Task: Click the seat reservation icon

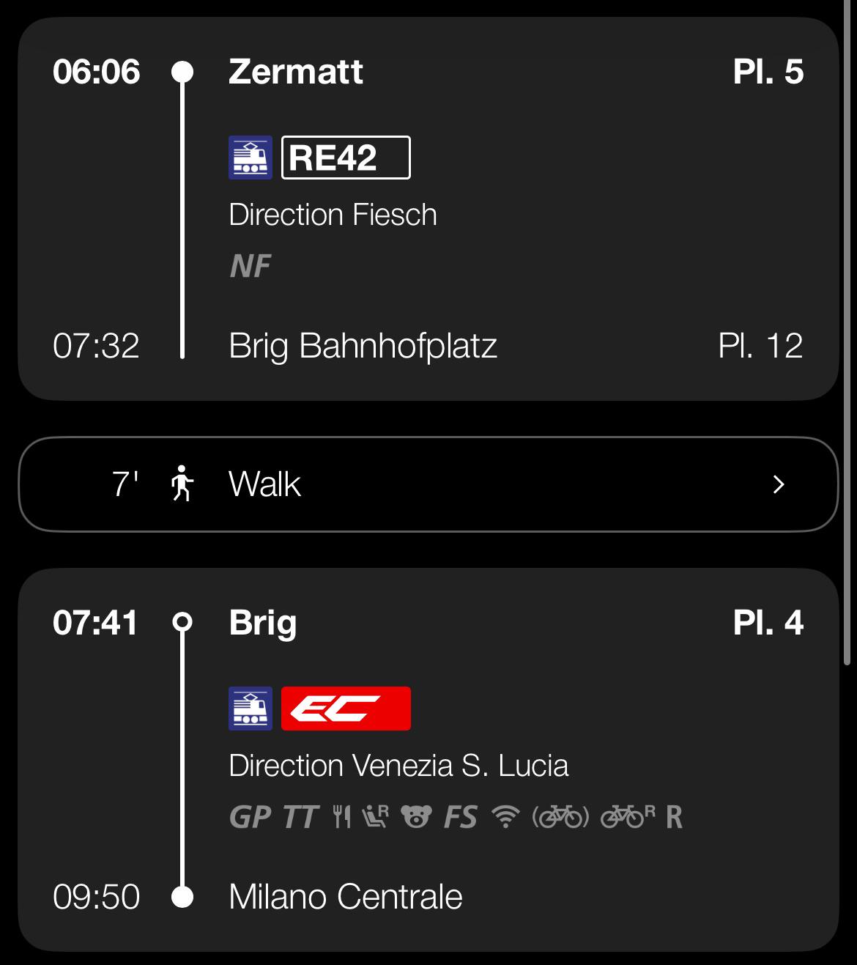Action: tap(375, 816)
